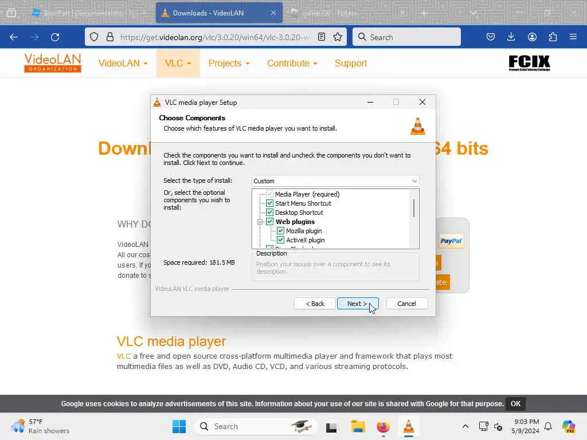Open the weather widget showing 57°F
Viewport: 587px width, 440px height.
41,426
